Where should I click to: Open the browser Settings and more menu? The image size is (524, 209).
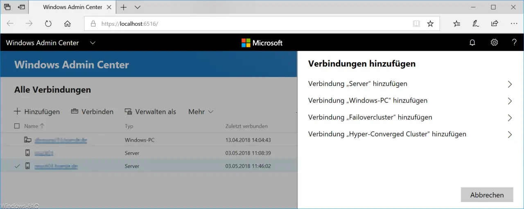(x=514, y=24)
